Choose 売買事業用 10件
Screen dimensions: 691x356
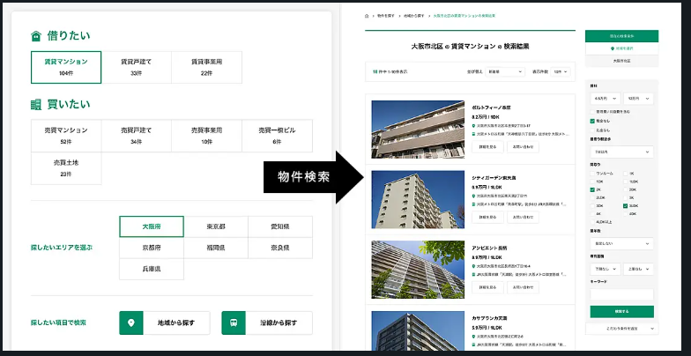tap(206, 136)
